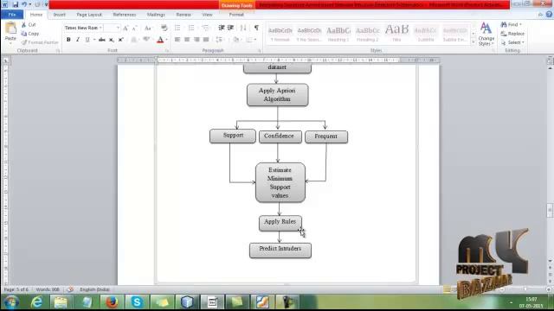
Task: Click the Multilevel List icon
Action: [x=205, y=28]
